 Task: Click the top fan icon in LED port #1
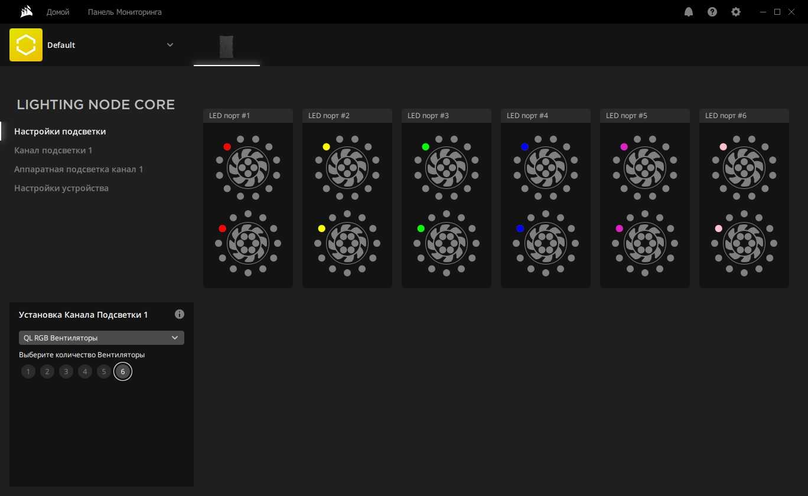coord(248,168)
